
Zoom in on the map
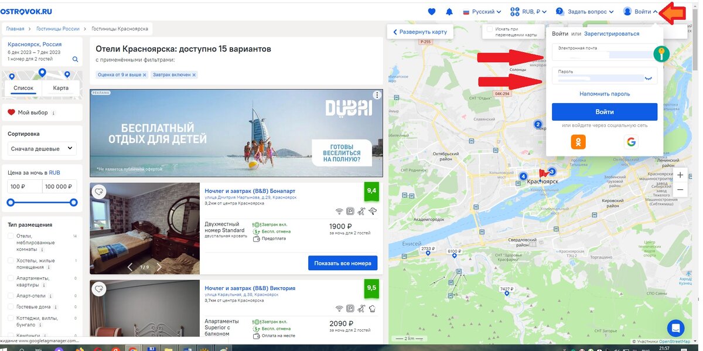click(680, 175)
